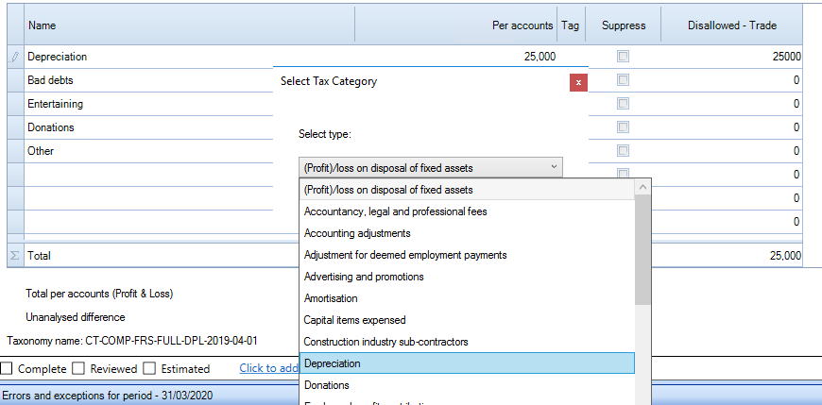Viewport: 822px width, 405px height.
Task: Click the sigma icon beside Total row
Action: pyautogui.click(x=15, y=256)
